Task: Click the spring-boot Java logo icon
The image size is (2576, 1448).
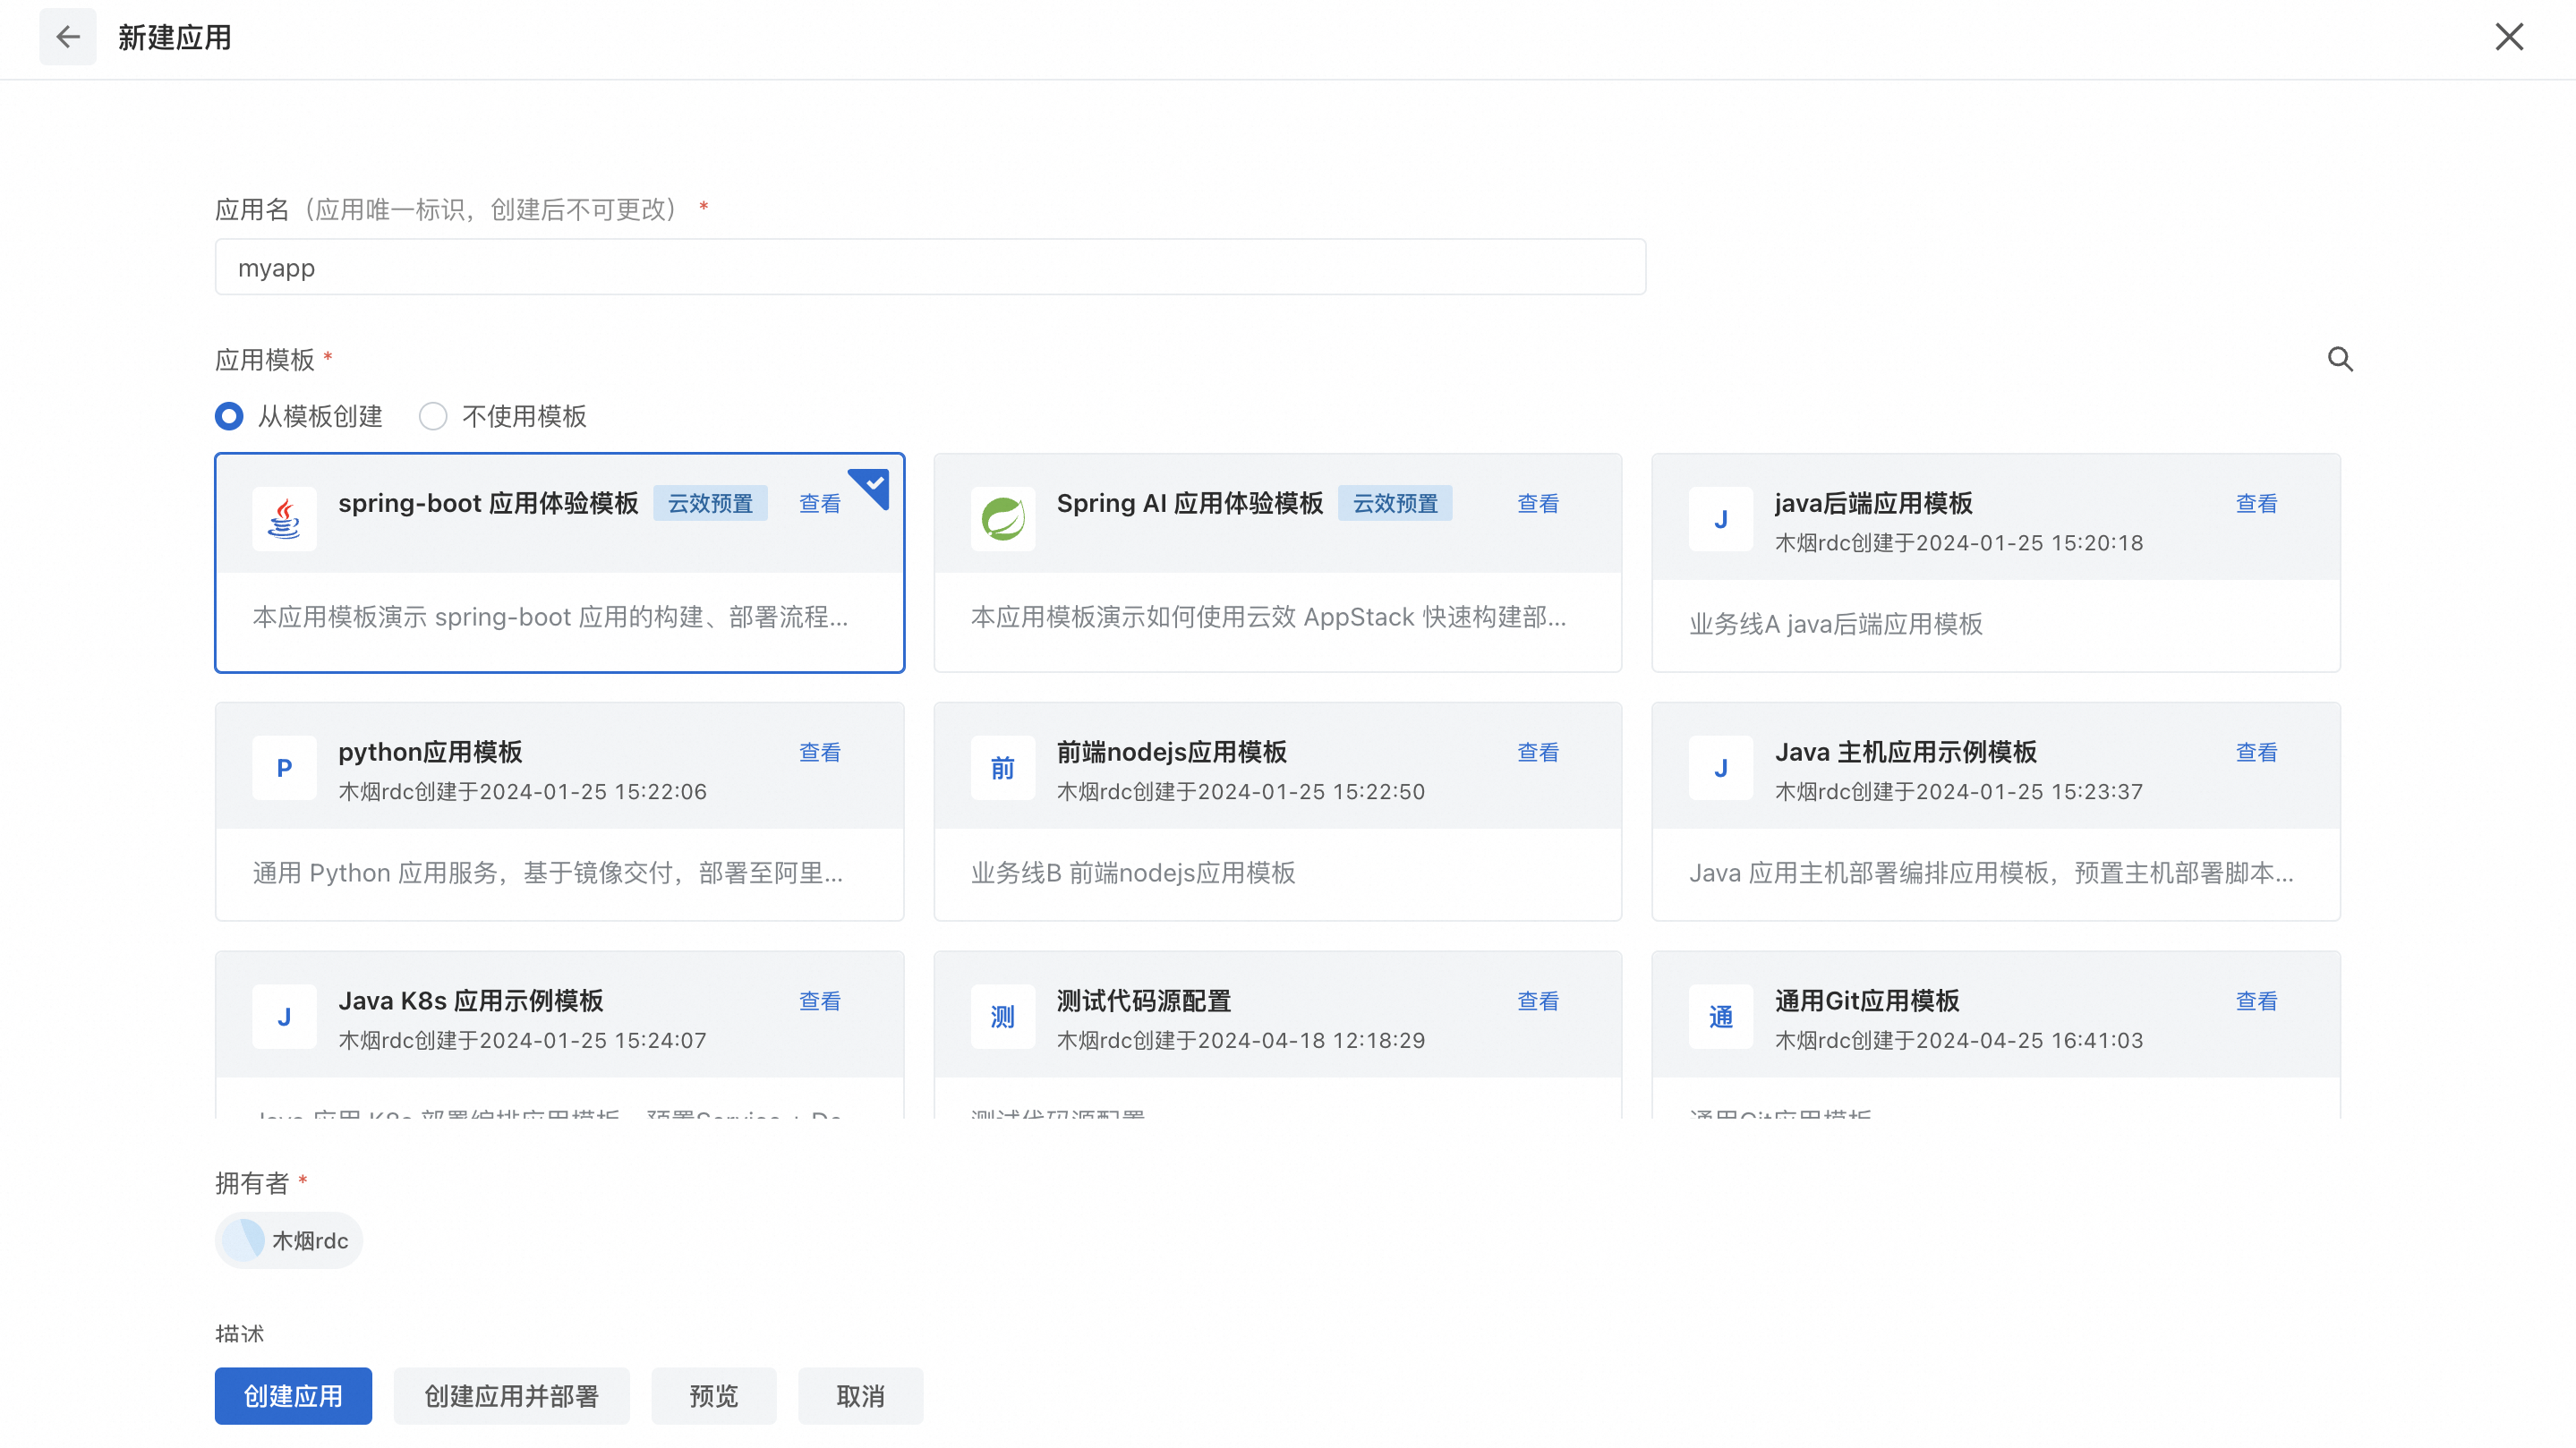Action: click(284, 518)
